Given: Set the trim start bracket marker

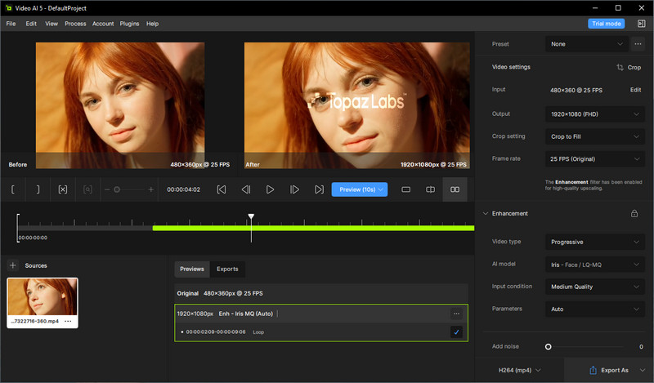Looking at the screenshot, I should coord(13,189).
